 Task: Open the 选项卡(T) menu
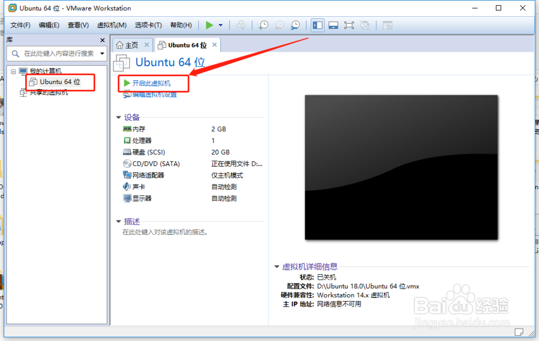pyautogui.click(x=148, y=25)
